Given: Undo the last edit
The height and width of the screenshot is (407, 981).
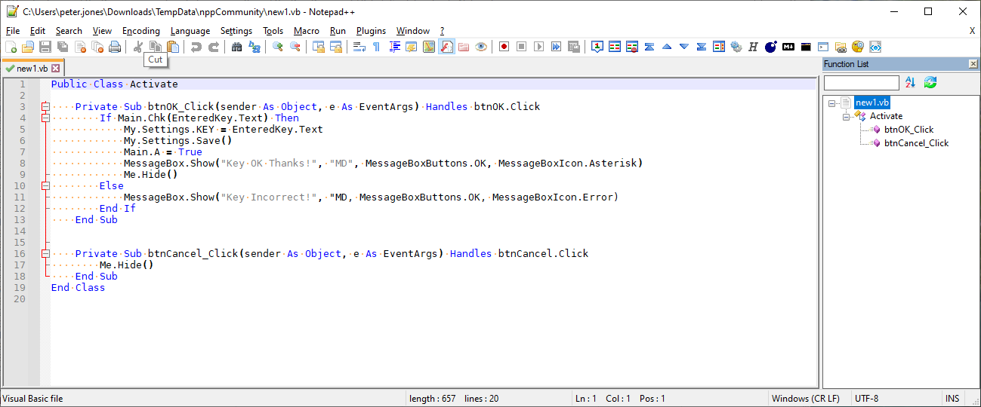Looking at the screenshot, I should (196, 47).
